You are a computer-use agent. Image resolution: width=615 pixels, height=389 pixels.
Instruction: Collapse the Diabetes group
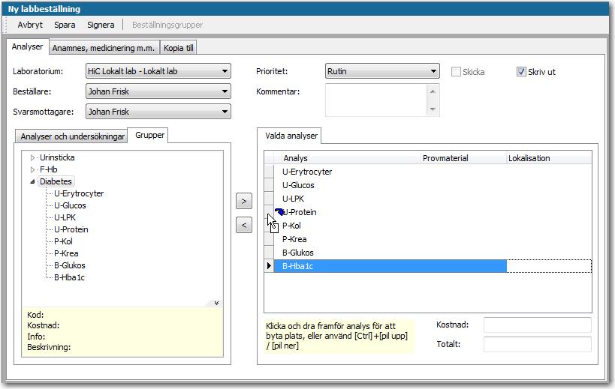tap(32, 181)
